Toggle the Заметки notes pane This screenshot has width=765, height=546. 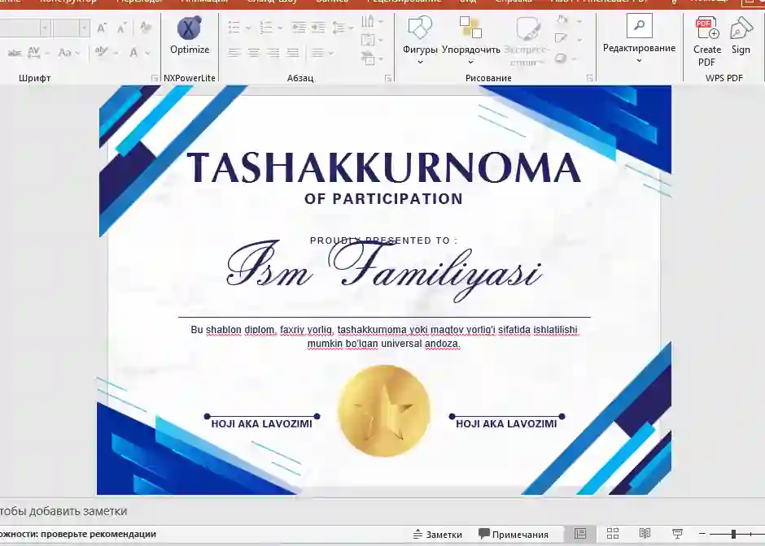click(x=438, y=535)
